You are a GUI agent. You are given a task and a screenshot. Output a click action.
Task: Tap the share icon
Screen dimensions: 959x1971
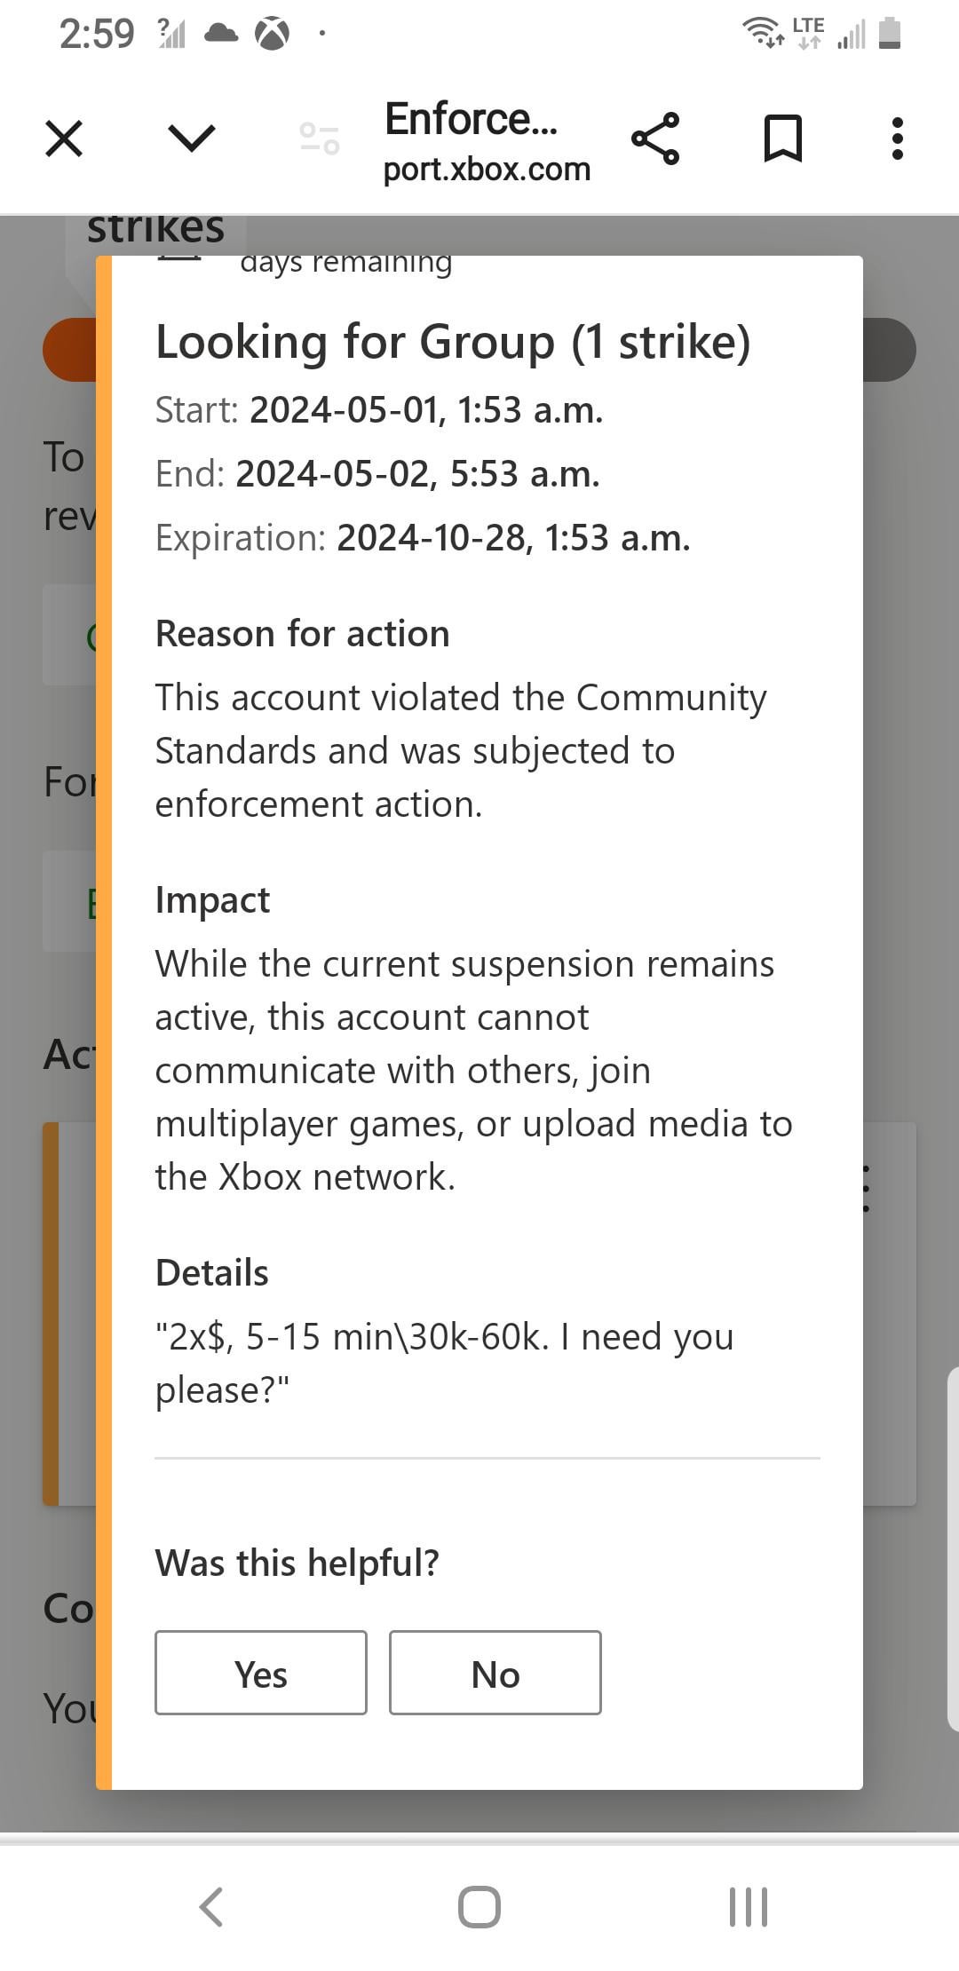point(655,139)
